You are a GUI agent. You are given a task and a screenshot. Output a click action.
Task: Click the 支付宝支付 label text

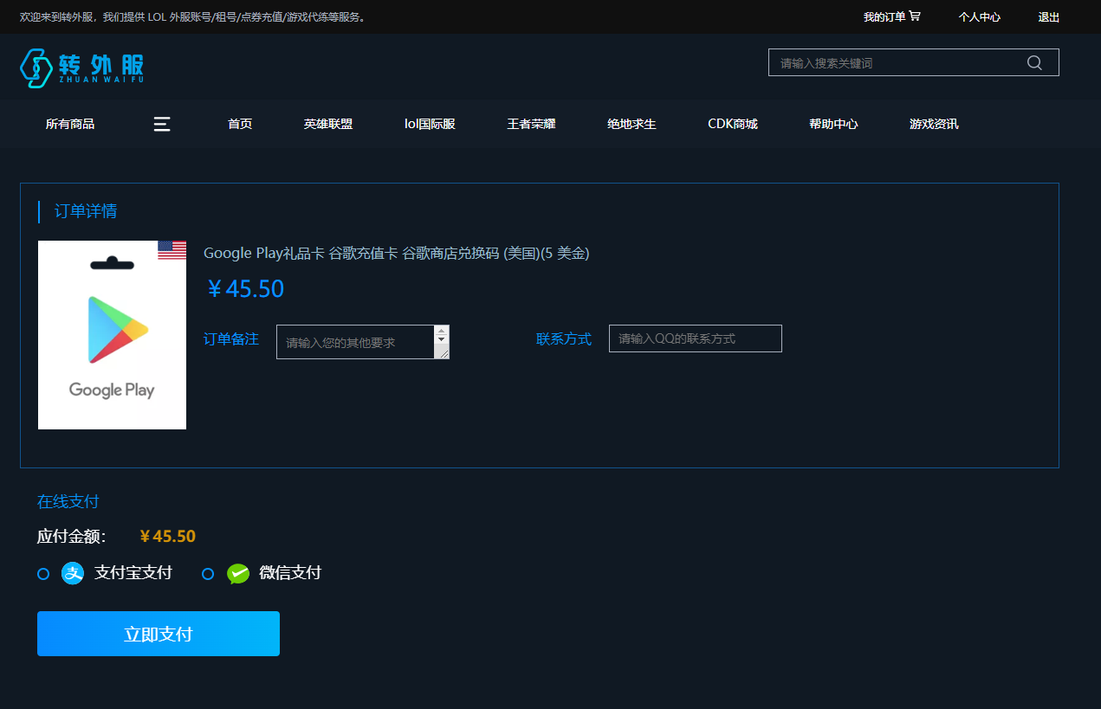click(x=133, y=572)
